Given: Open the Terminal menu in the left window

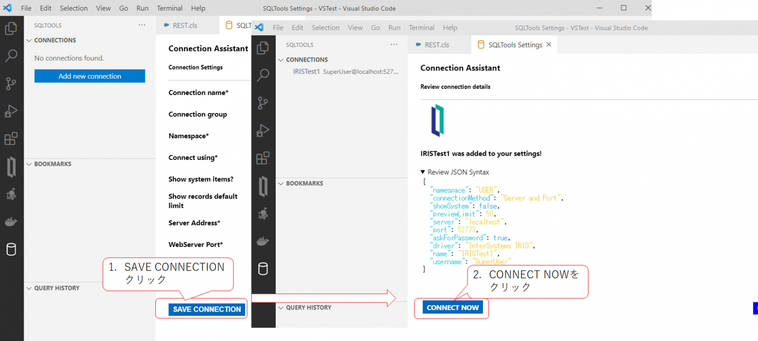Looking at the screenshot, I should click(x=170, y=8).
